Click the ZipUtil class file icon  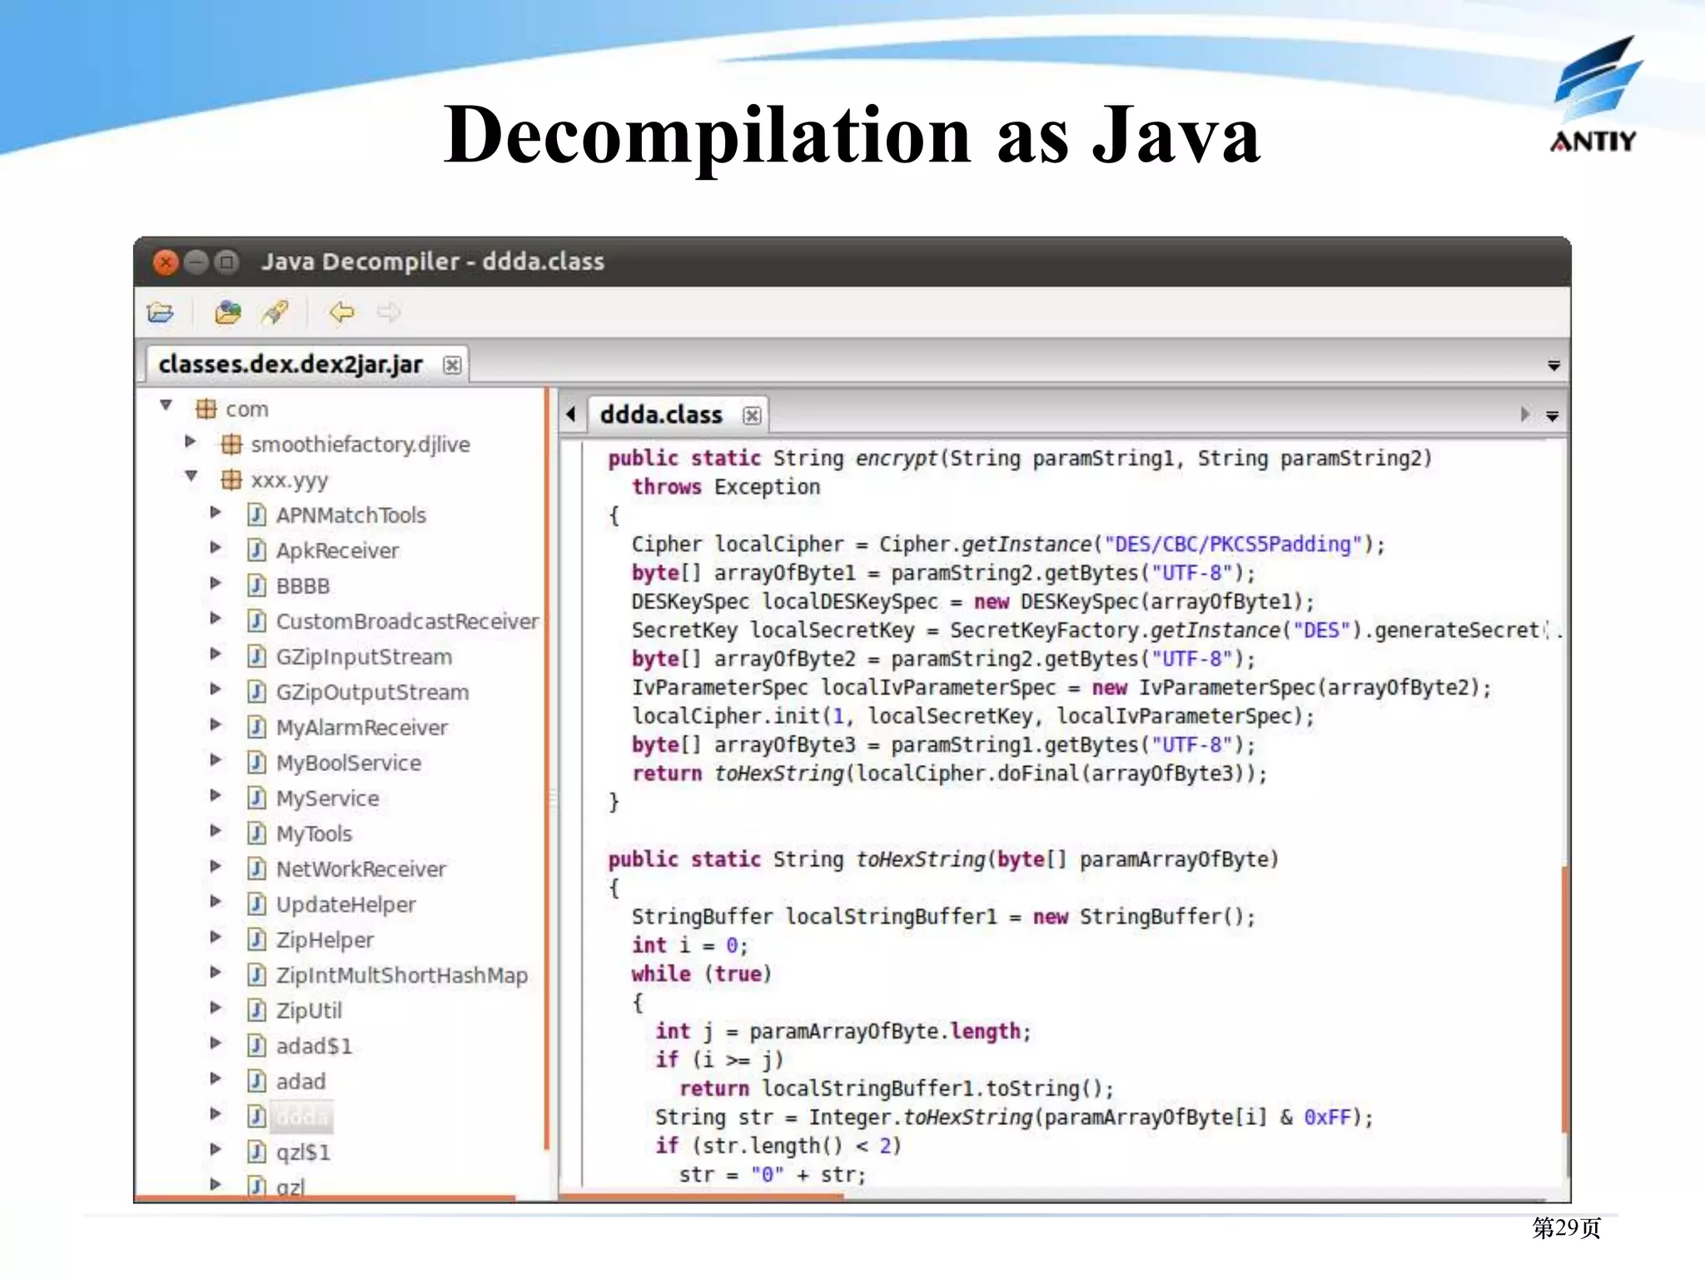(257, 1010)
